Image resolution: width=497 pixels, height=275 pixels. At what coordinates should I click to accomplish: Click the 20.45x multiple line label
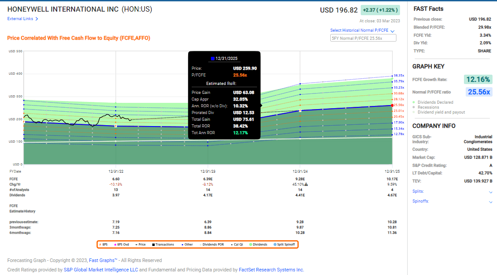click(399, 117)
